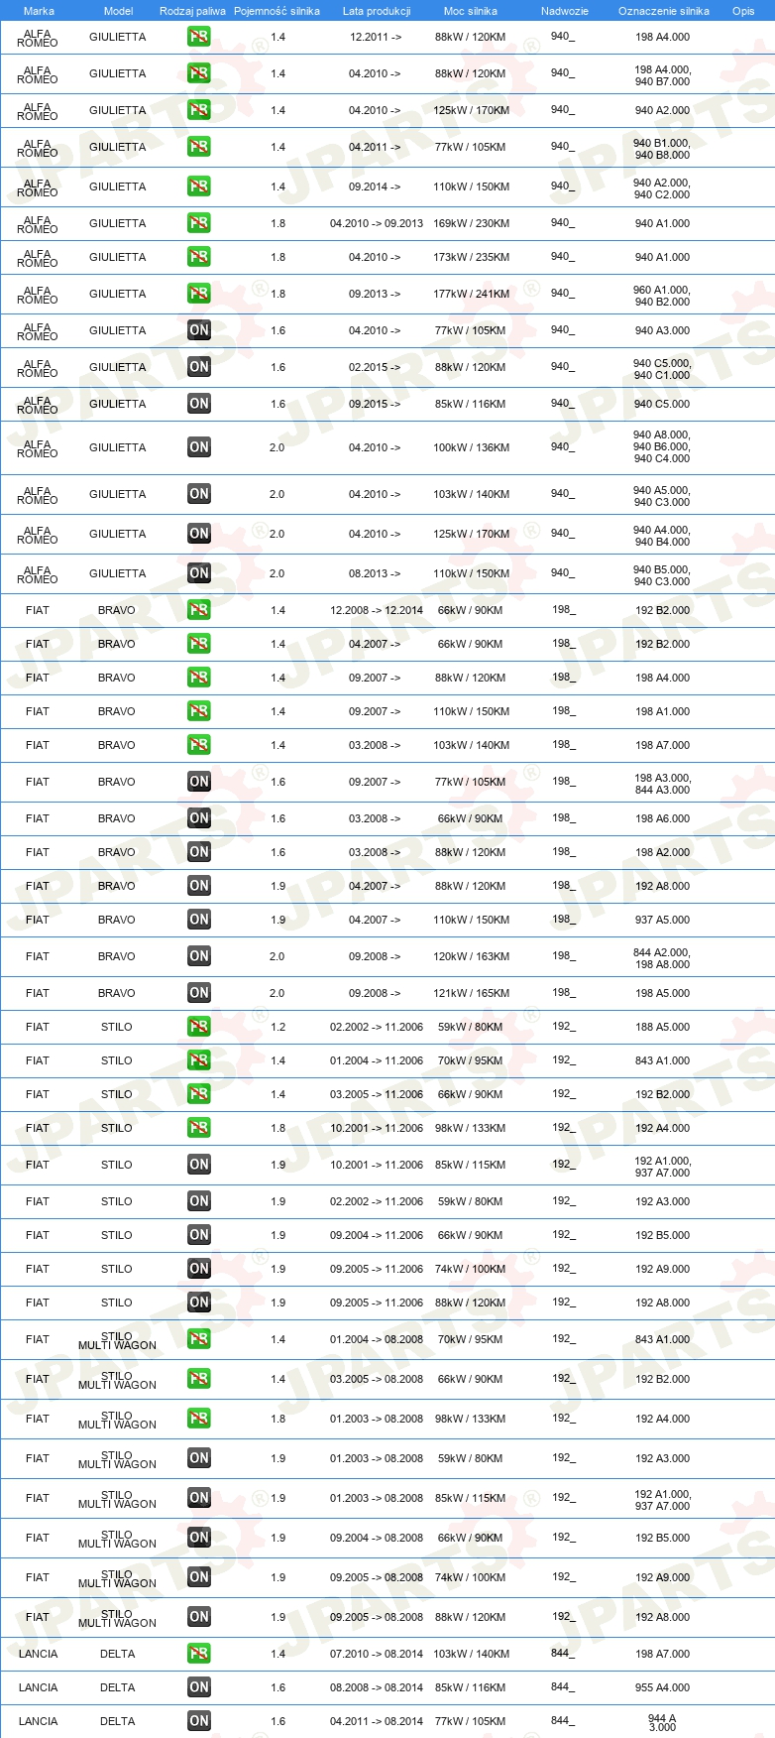Click the 'Rodzaj paliwa' column header
Viewport: 775px width, 1738px height.
click(x=192, y=11)
